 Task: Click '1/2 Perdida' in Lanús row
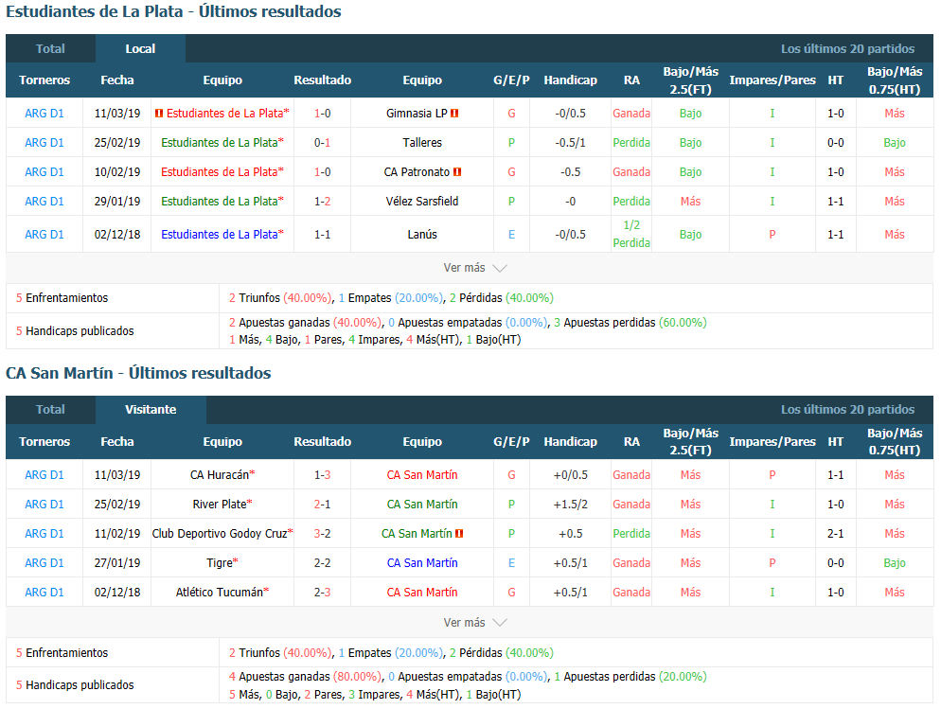click(x=631, y=234)
